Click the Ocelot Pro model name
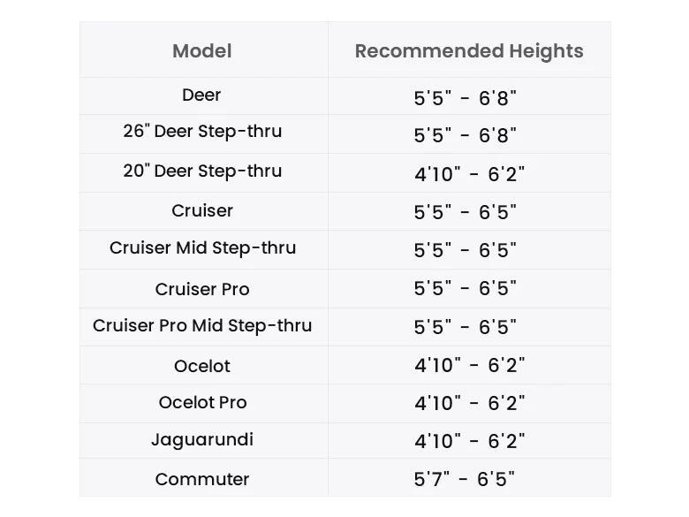 tap(202, 403)
